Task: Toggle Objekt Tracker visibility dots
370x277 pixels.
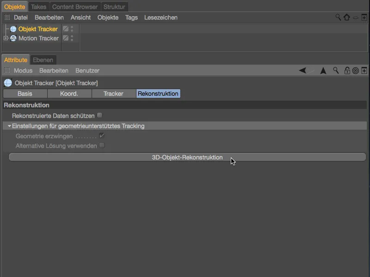Action: point(72,29)
